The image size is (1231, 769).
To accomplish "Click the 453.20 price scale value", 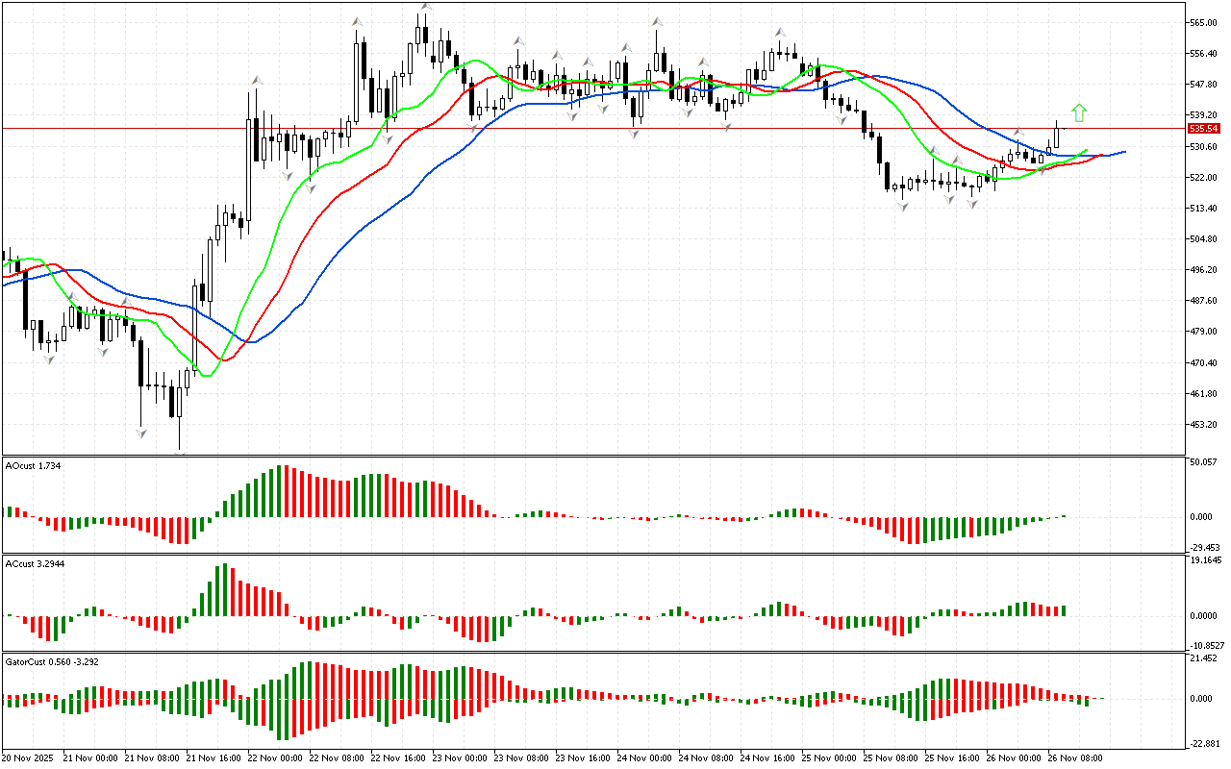I will pos(1204,425).
